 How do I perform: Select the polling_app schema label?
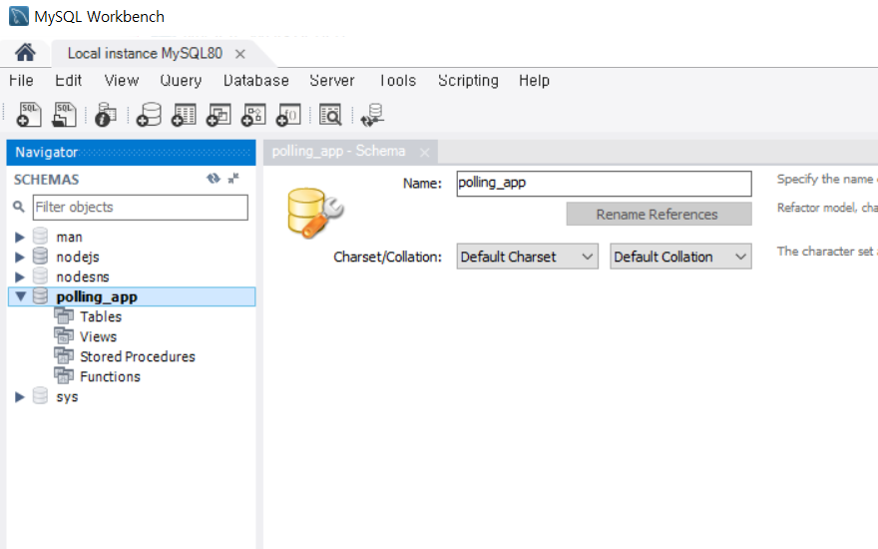(x=97, y=296)
